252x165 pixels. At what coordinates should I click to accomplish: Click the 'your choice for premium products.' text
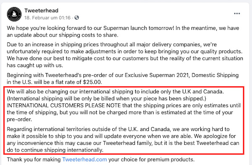[151, 160]
